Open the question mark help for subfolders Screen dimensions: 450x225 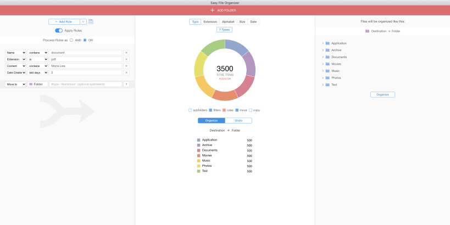(x=126, y=85)
